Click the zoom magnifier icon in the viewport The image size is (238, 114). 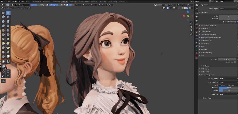click(x=191, y=22)
